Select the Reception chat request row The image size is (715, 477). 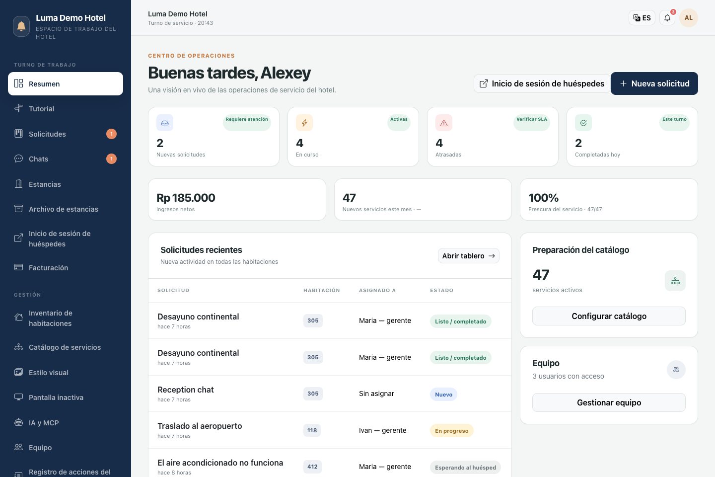click(330, 394)
